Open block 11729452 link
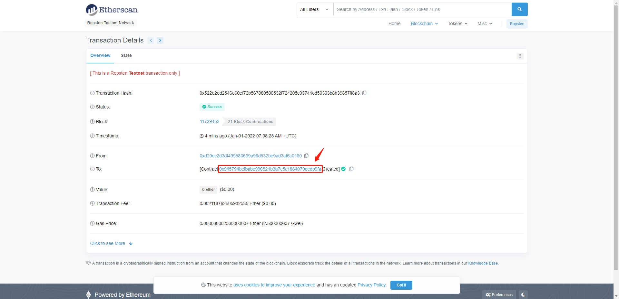 pyautogui.click(x=210, y=121)
